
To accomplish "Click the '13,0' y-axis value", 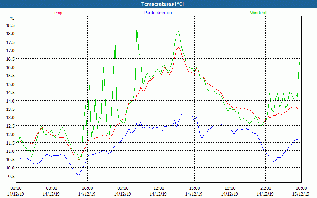I will pyautogui.click(x=11, y=117).
